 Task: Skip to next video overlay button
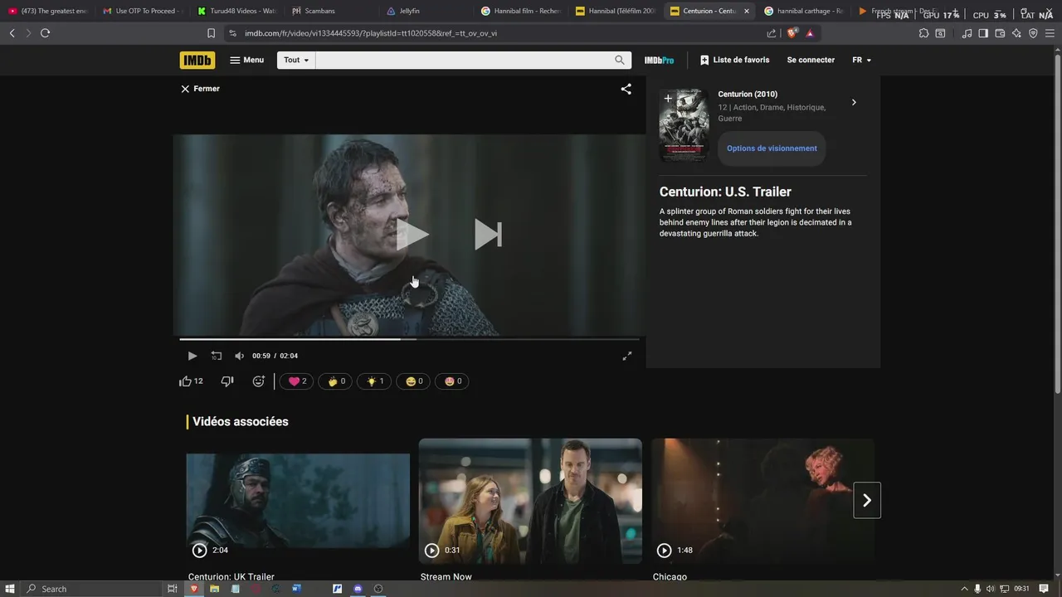coord(488,235)
